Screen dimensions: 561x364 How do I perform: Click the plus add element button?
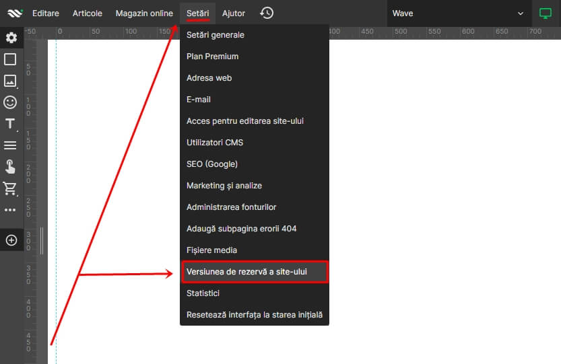pyautogui.click(x=11, y=240)
